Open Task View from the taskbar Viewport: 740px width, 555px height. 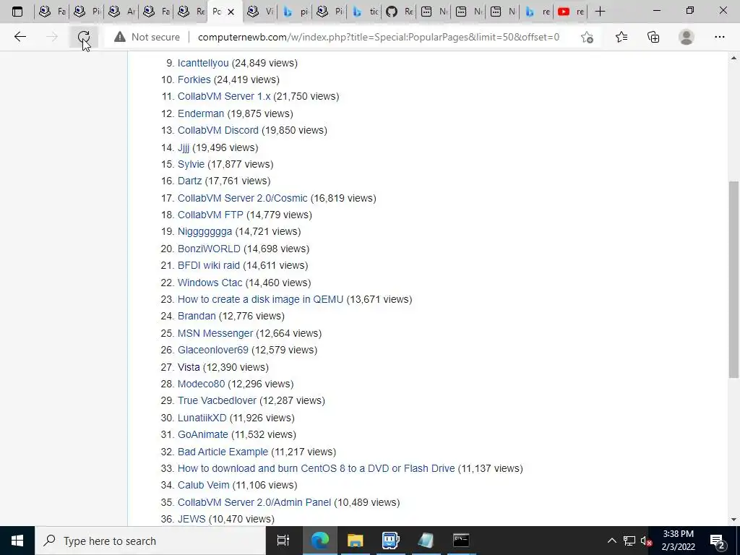pyautogui.click(x=283, y=541)
